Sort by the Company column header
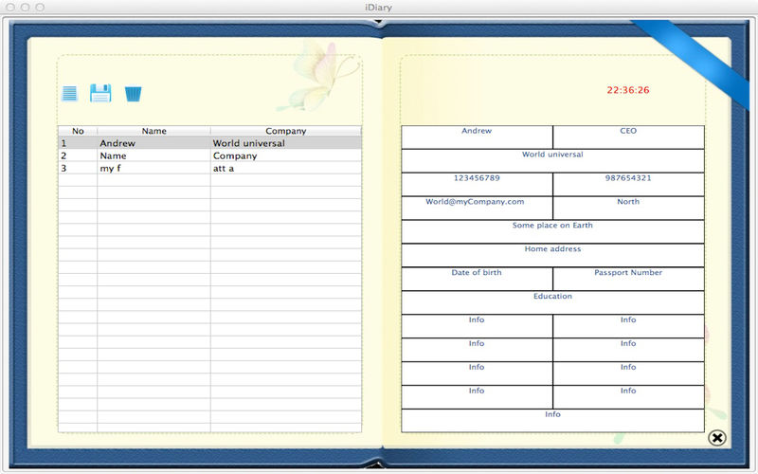 pos(286,131)
